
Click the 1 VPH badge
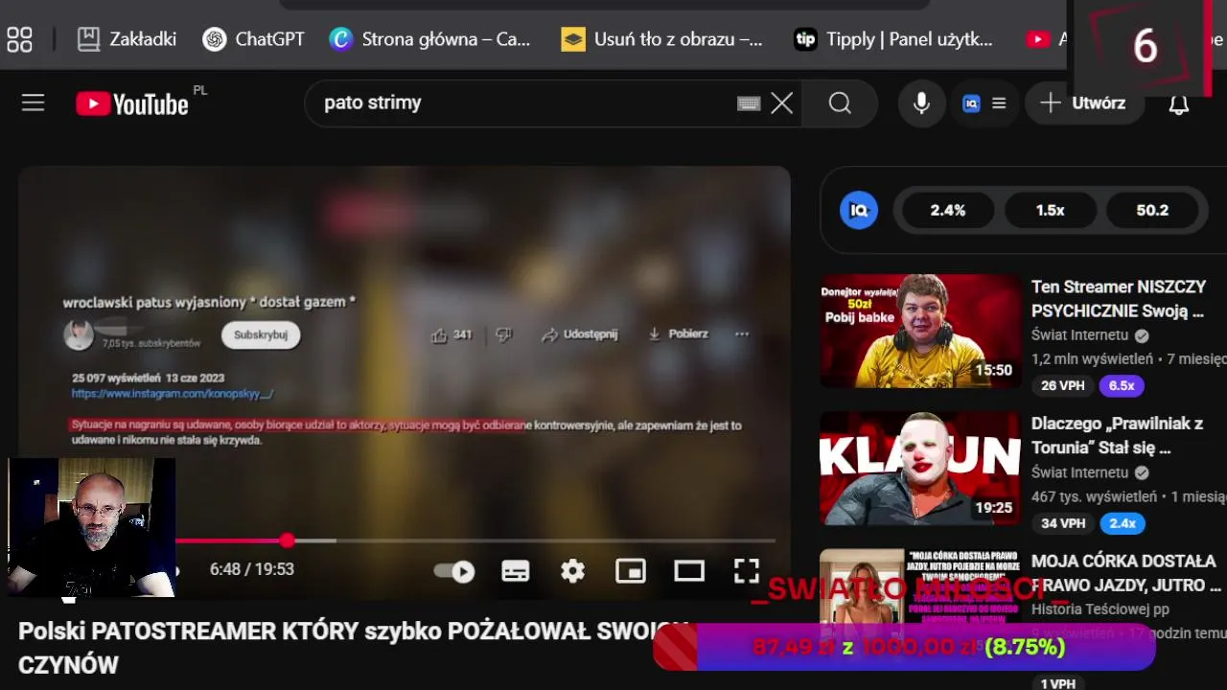[1058, 683]
